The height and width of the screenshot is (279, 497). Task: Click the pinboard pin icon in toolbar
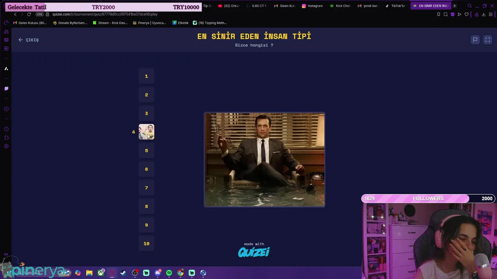[438, 14]
